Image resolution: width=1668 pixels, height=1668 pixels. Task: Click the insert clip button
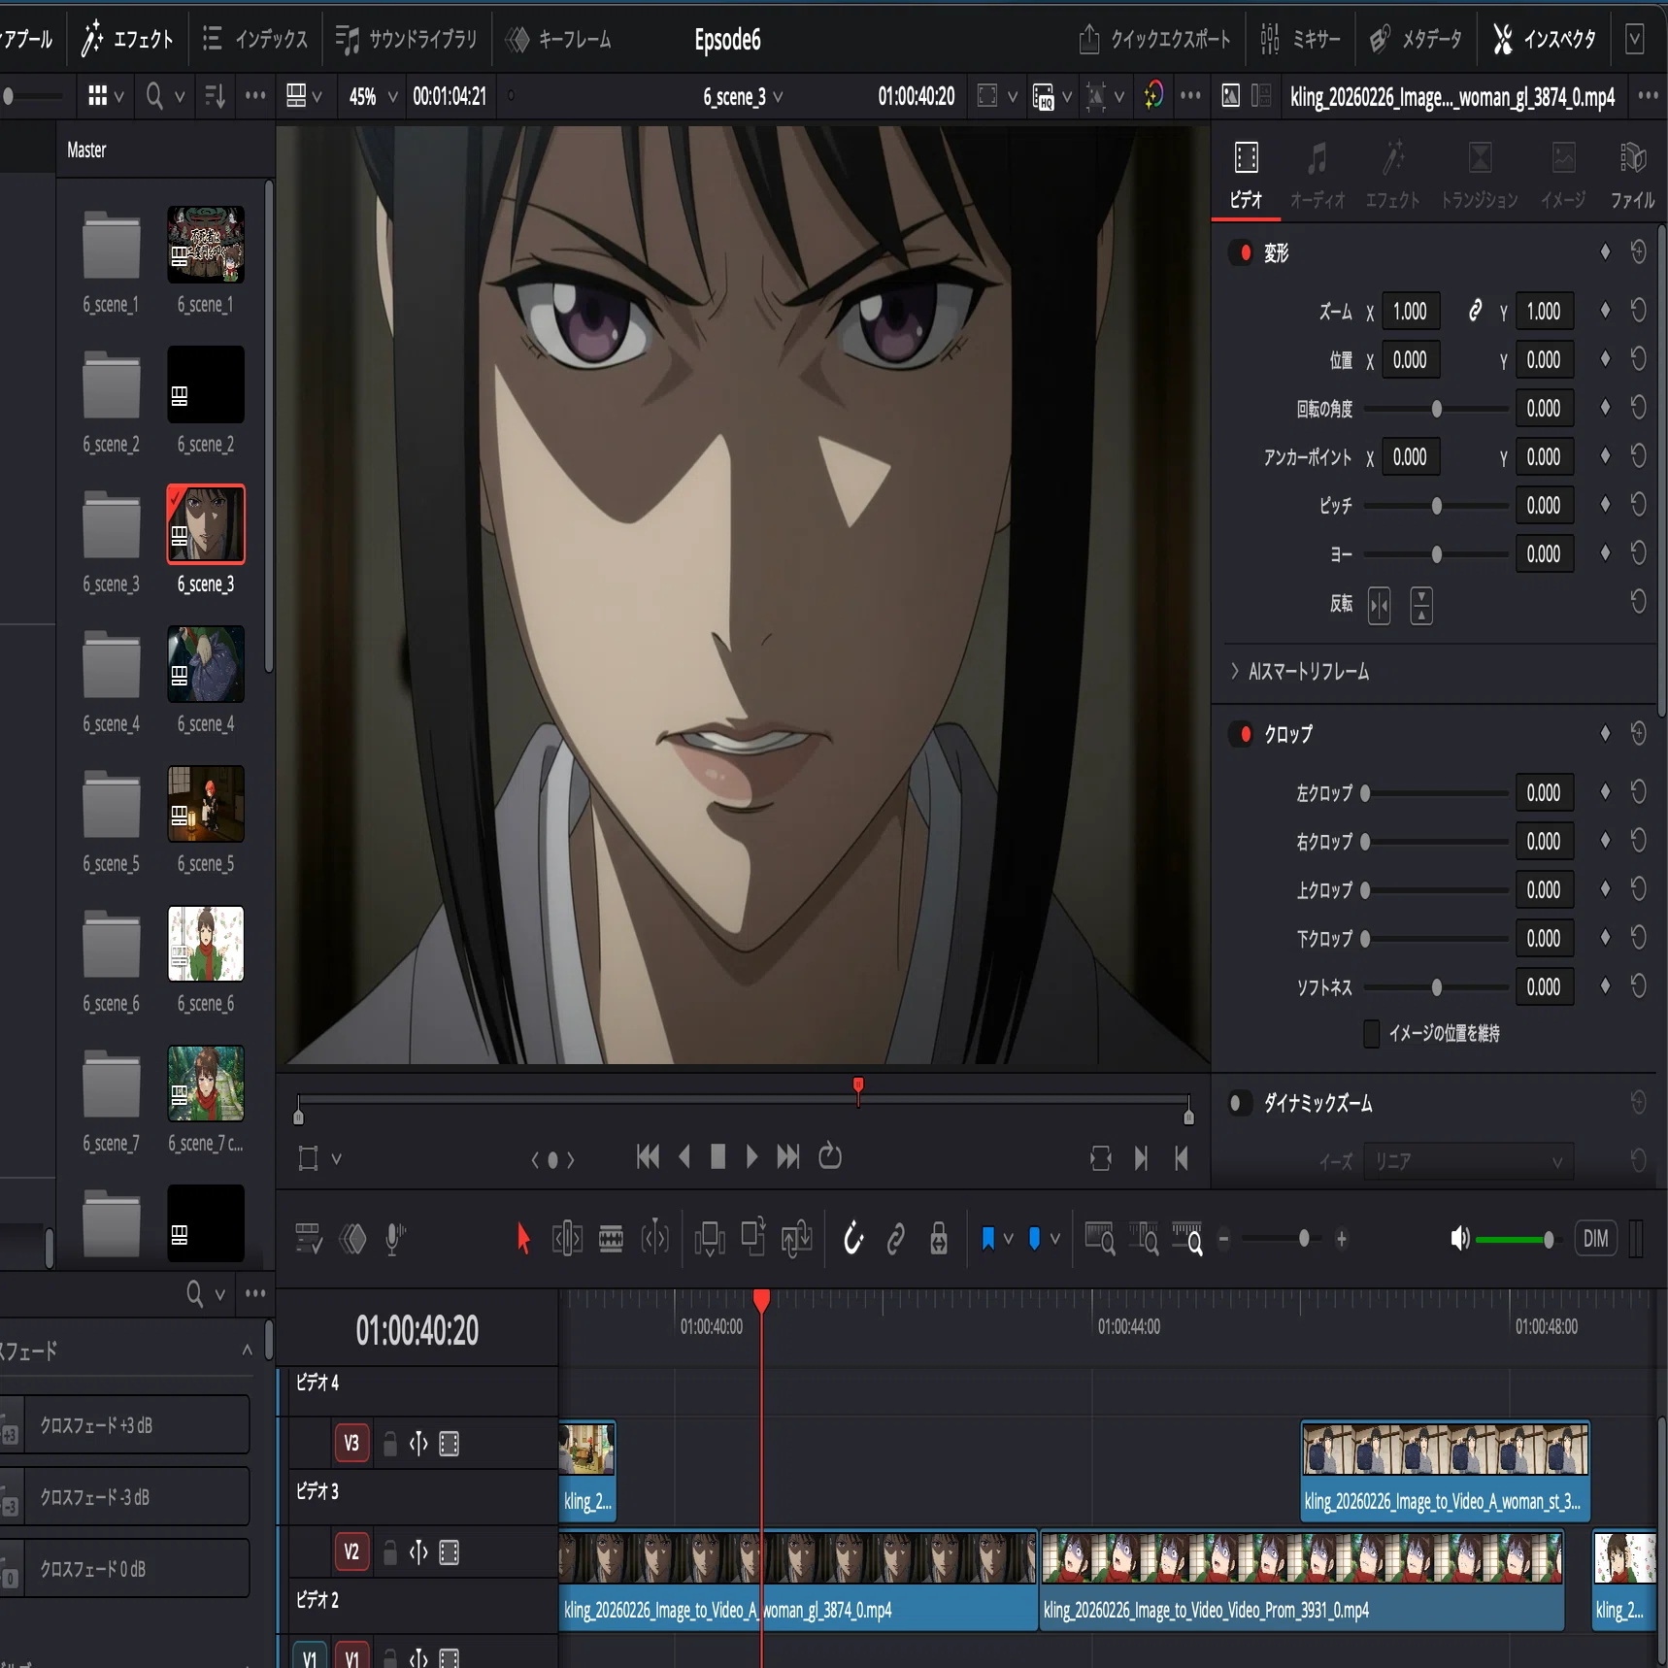[x=710, y=1239]
